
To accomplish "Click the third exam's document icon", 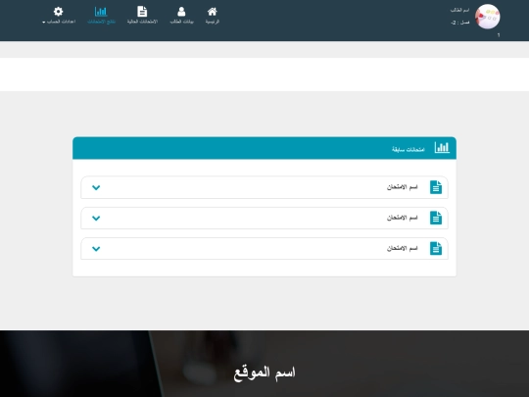I will coord(436,248).
